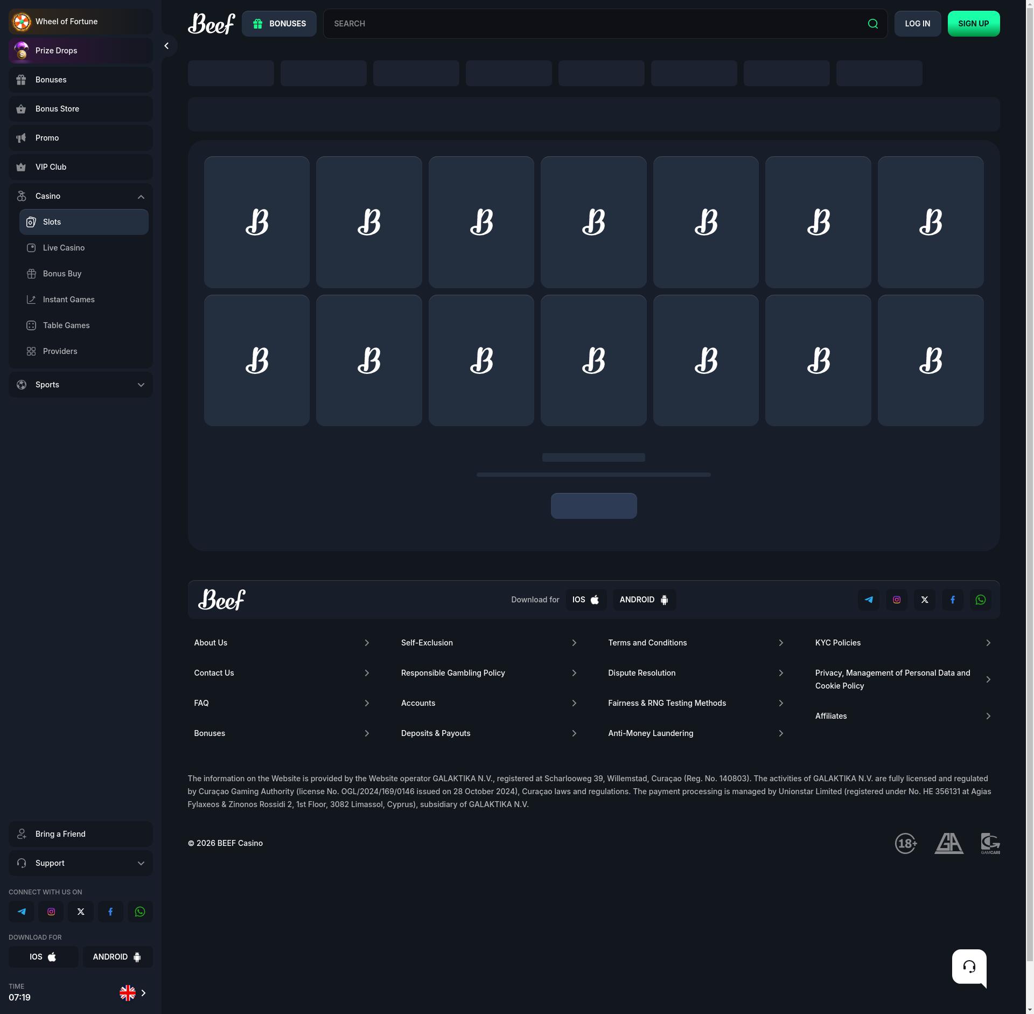This screenshot has height=1014, width=1034.
Task: Expand the Sports menu section
Action: click(x=141, y=385)
